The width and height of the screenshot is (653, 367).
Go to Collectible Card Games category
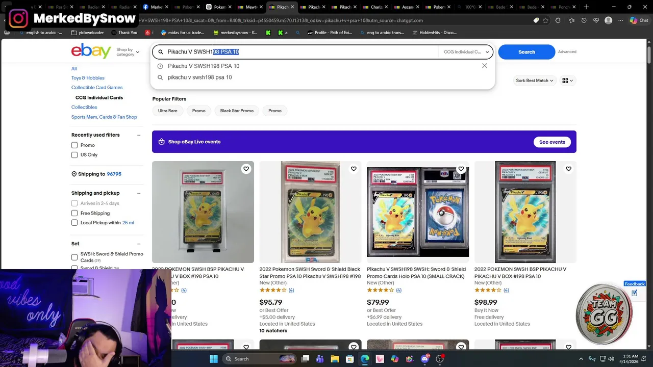pyautogui.click(x=97, y=88)
